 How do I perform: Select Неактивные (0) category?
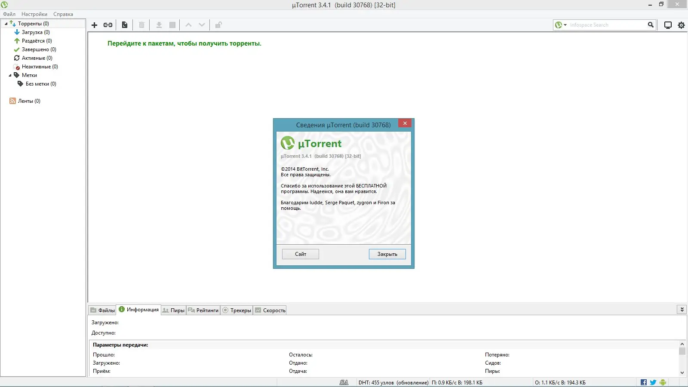click(40, 67)
